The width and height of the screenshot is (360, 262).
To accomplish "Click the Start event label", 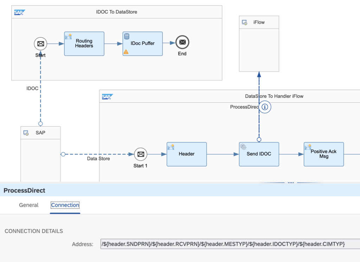I will [x=40, y=55].
